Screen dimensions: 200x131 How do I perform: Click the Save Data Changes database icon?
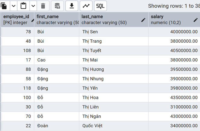[57, 6]
